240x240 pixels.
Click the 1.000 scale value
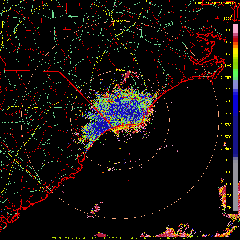click(226, 30)
